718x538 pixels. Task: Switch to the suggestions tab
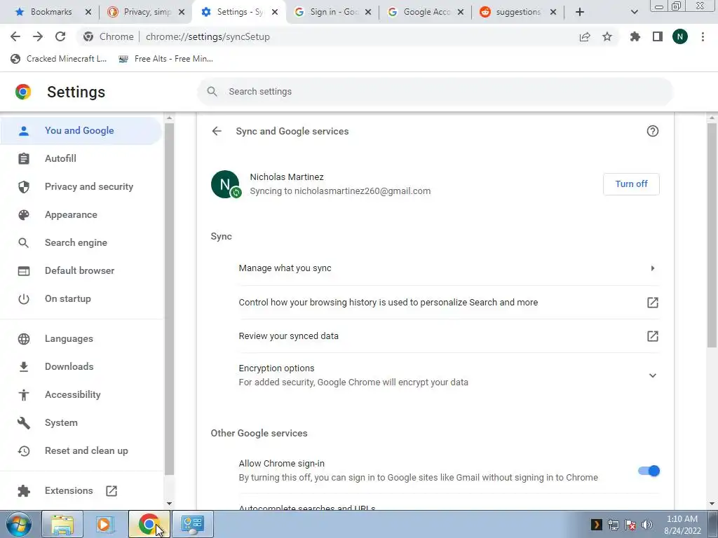pos(518,13)
